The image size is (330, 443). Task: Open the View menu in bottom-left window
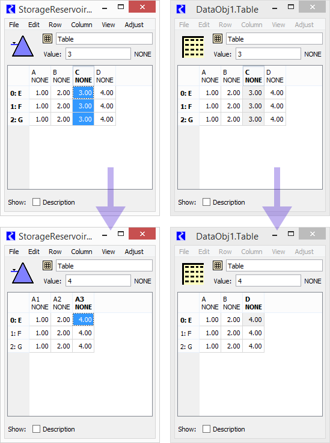click(x=108, y=252)
